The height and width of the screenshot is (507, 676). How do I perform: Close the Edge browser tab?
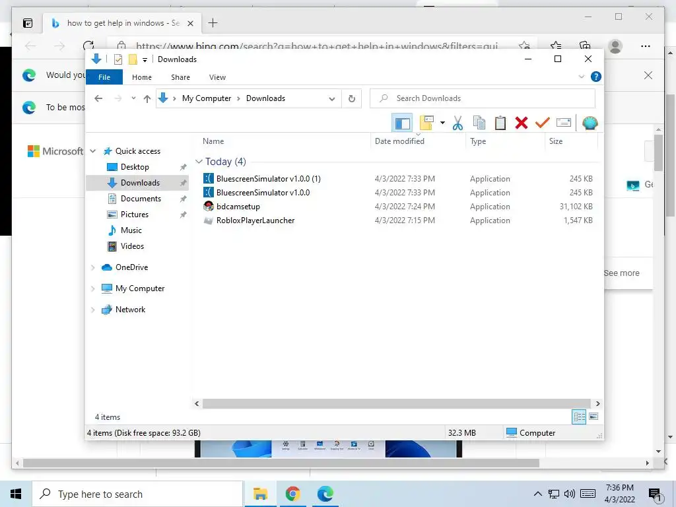[191, 23]
